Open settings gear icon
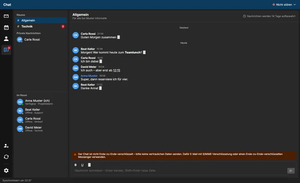Image resolution: width=300 pixels, height=183 pixels. point(6,171)
